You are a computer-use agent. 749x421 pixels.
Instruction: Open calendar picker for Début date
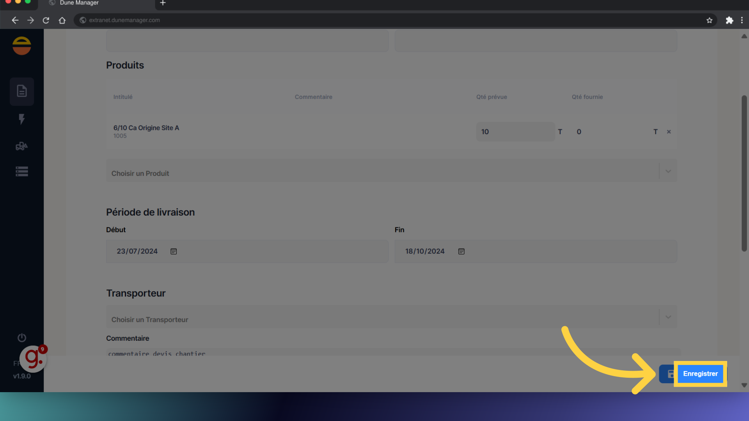(174, 251)
